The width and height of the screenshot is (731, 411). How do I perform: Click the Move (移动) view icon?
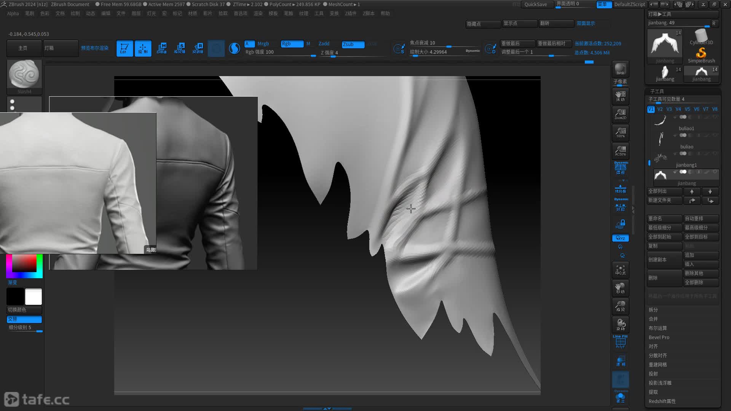[x=620, y=288]
